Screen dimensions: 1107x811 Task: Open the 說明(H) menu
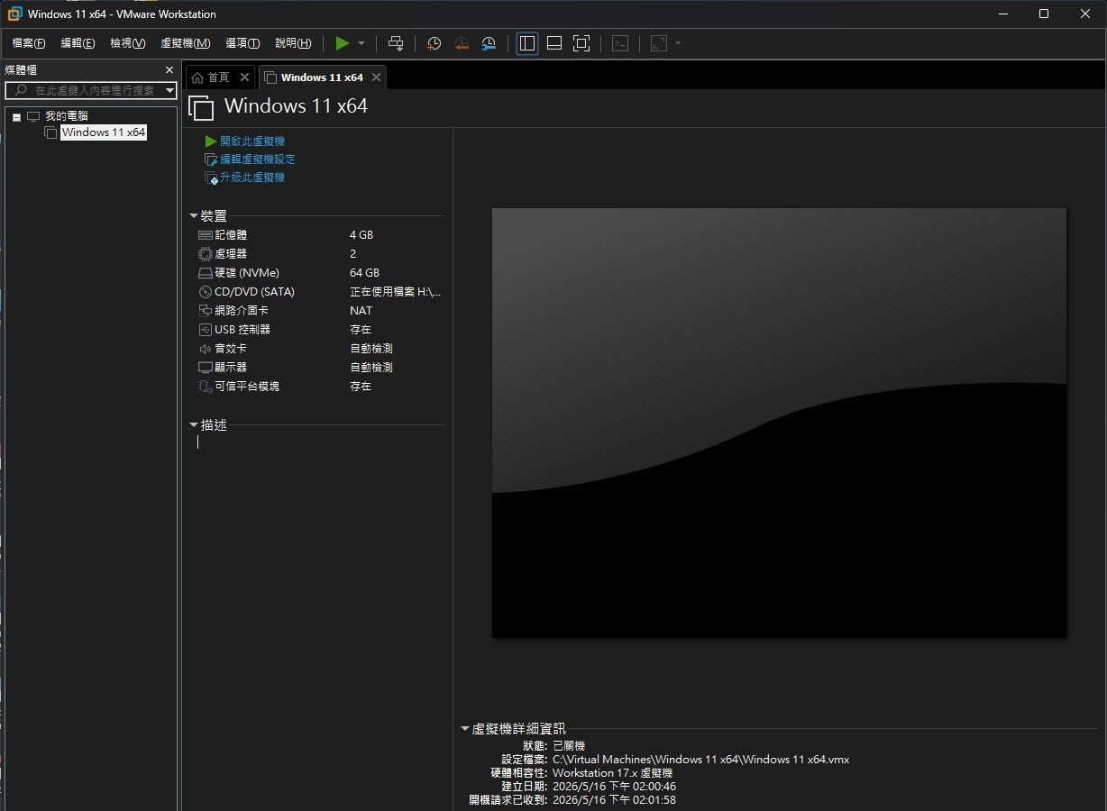(x=293, y=43)
